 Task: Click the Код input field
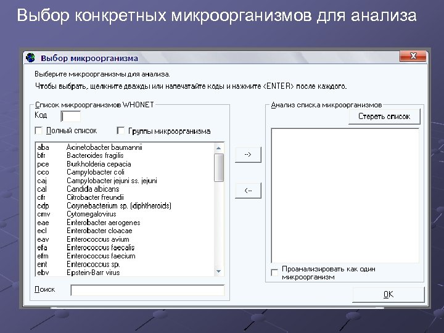coord(71,117)
